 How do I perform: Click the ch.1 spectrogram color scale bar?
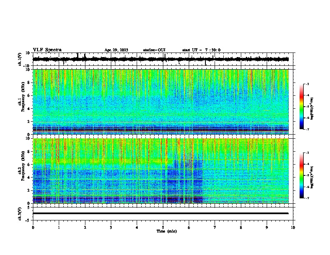point(302,107)
